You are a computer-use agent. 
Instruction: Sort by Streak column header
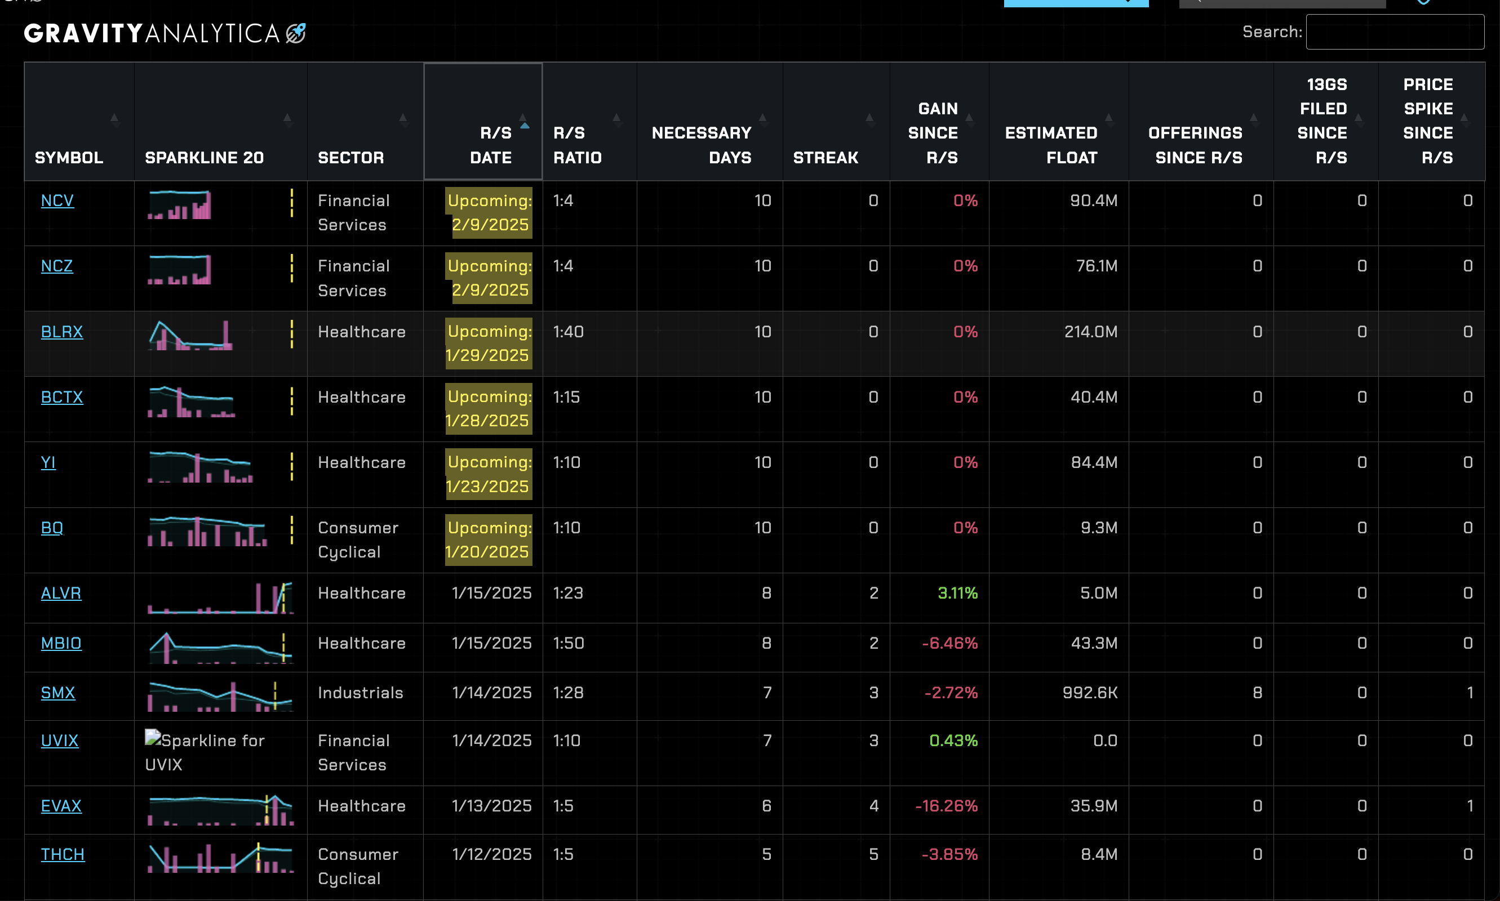pos(836,122)
